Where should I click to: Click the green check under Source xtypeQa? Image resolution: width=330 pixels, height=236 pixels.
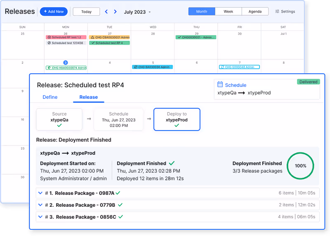click(59, 126)
